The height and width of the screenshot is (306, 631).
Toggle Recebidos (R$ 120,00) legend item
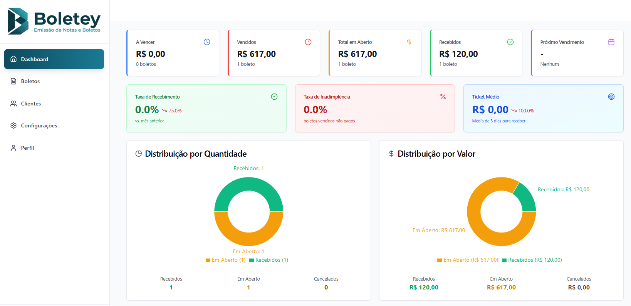(532, 260)
